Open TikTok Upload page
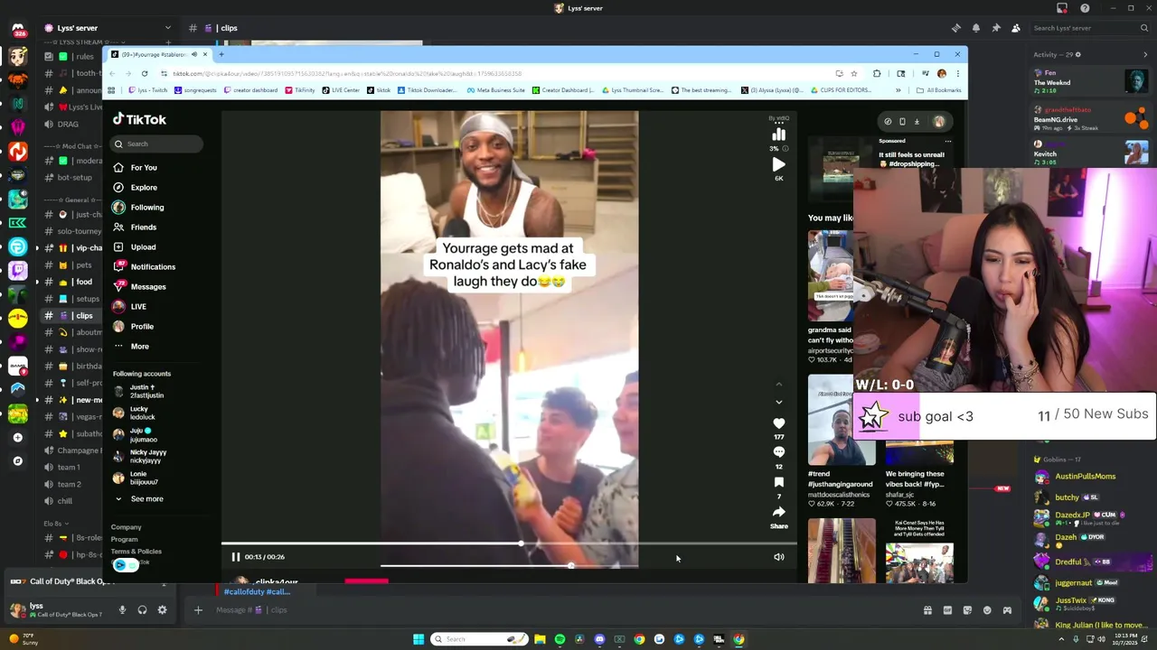 pos(136,247)
